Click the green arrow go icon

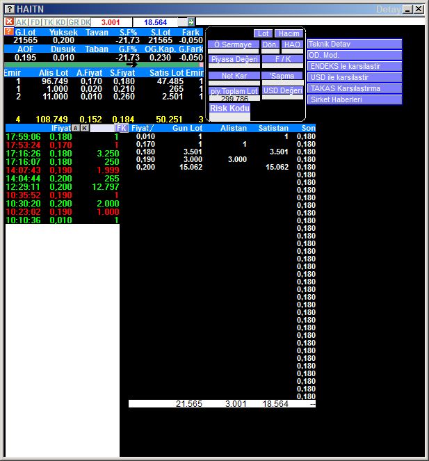pos(191,22)
